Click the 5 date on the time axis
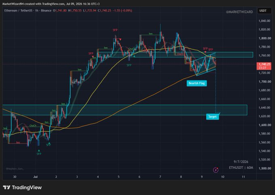Viewport: 275px width, 195px height. tap(118, 177)
